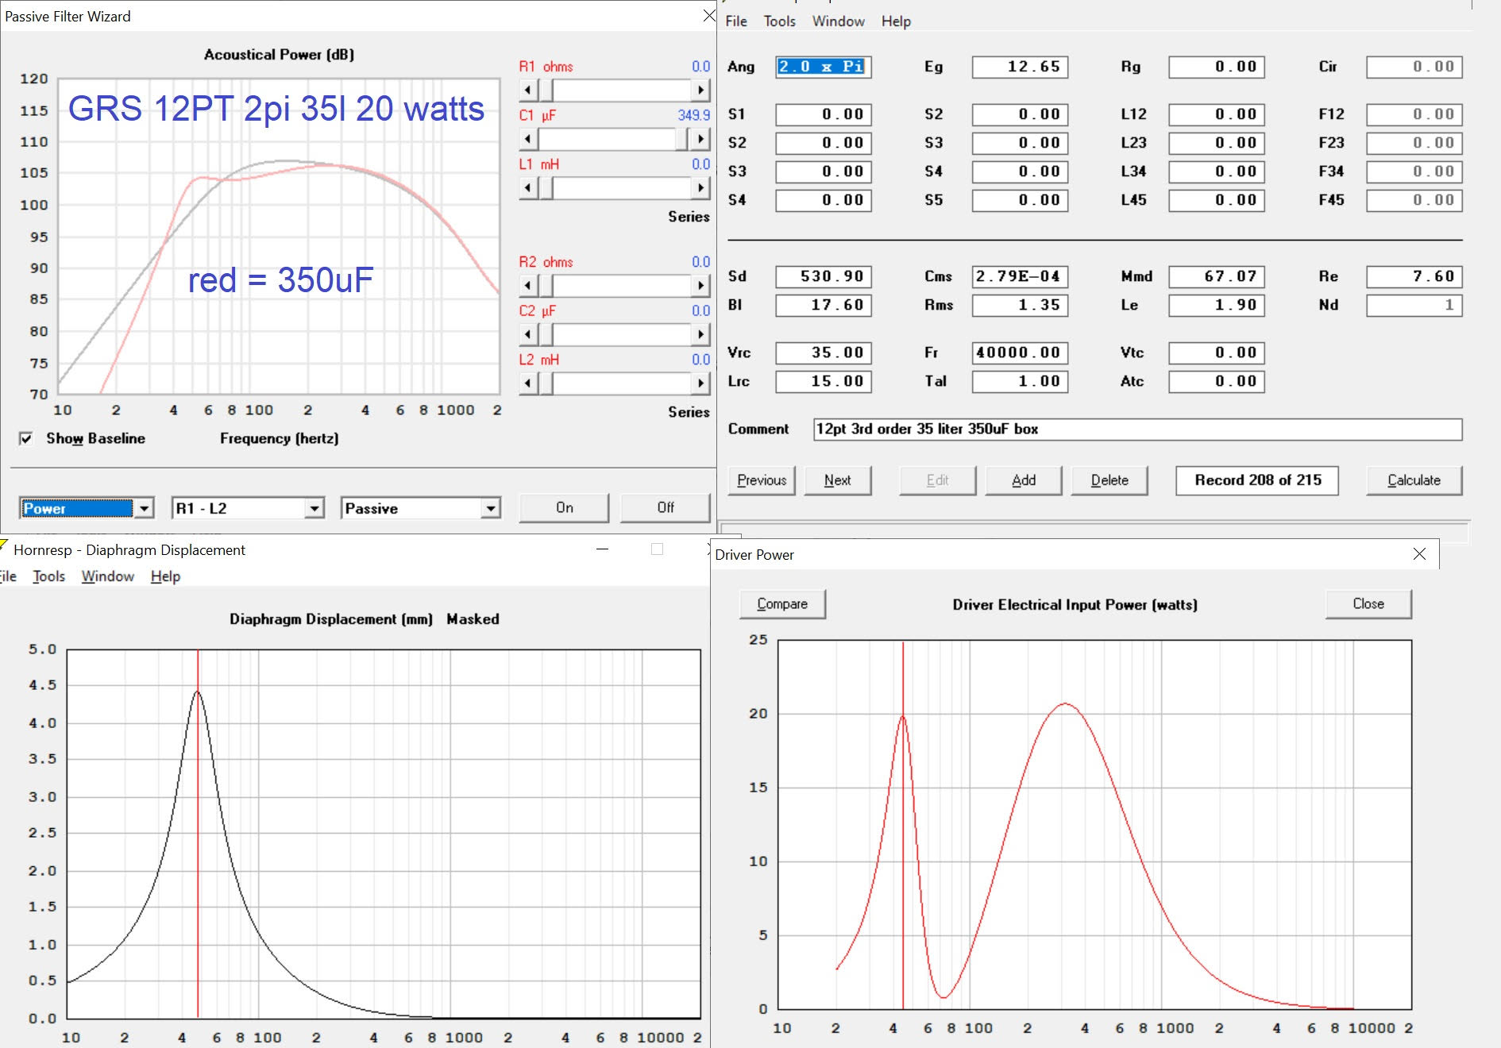The height and width of the screenshot is (1048, 1501).
Task: Click the C2 µF slider left arrow
Action: pyautogui.click(x=528, y=334)
